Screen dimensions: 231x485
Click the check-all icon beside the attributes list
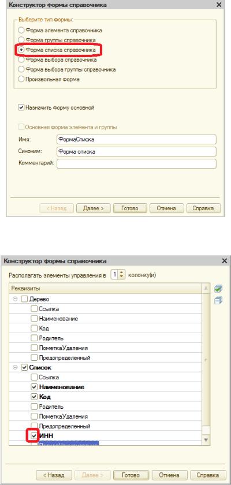[218, 289]
